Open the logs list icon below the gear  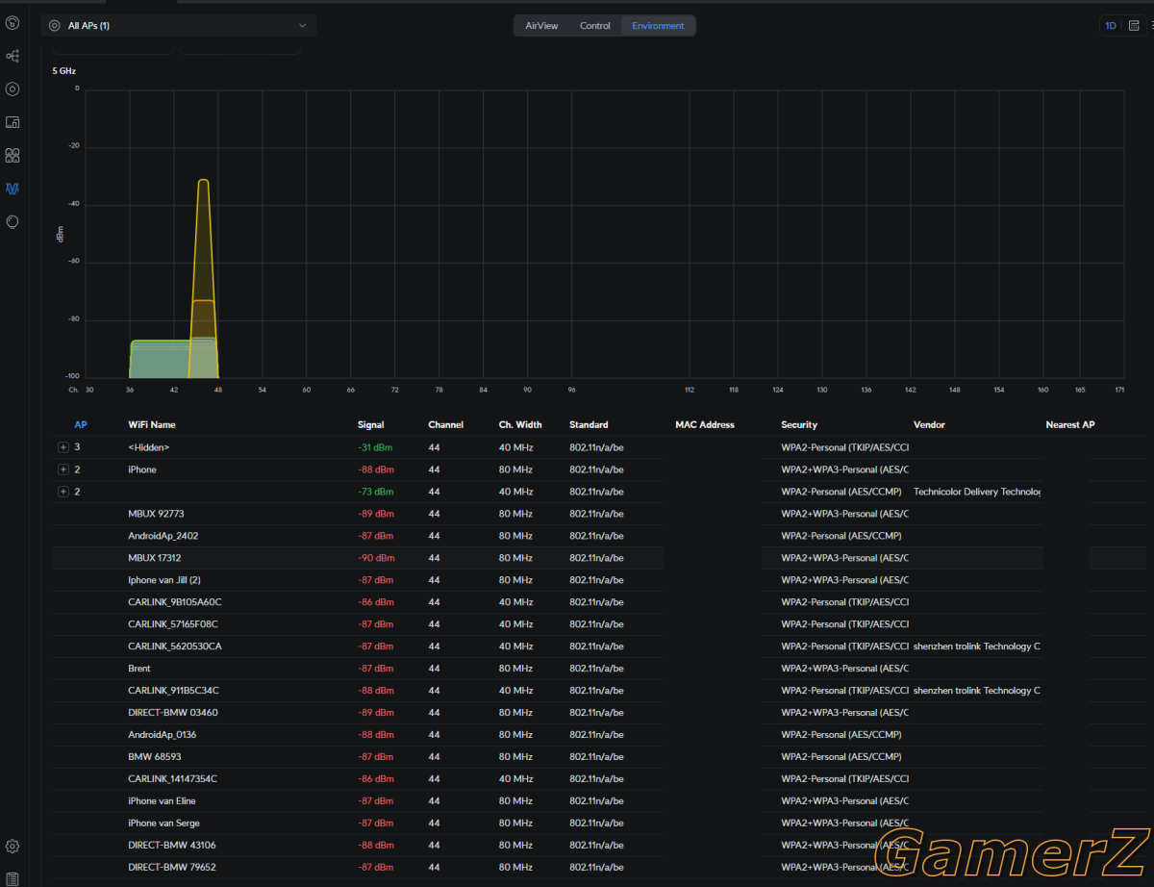[x=13, y=878]
